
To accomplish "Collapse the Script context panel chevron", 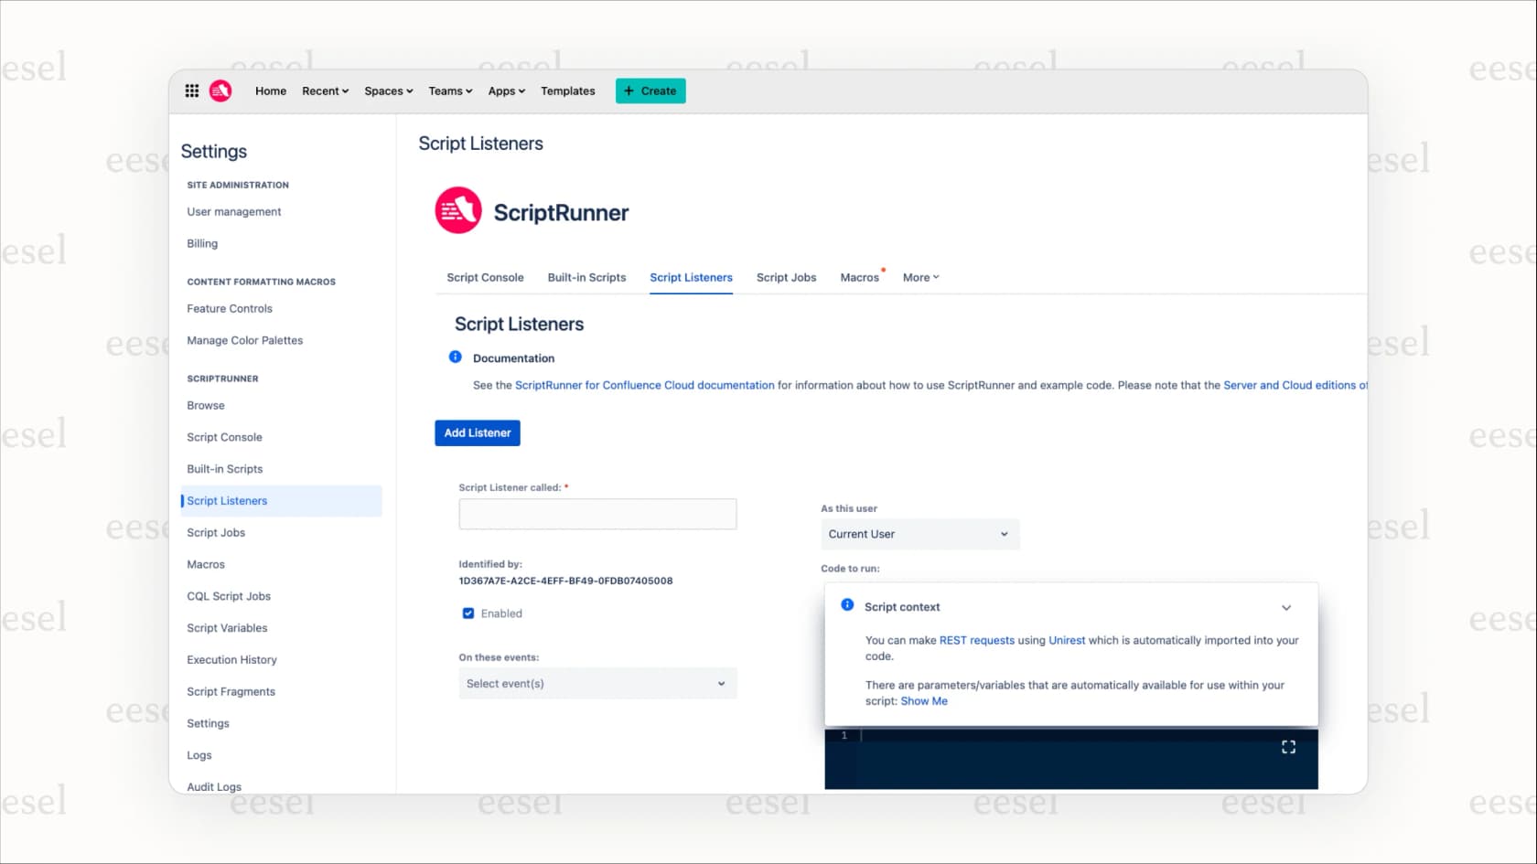I will 1286,608.
